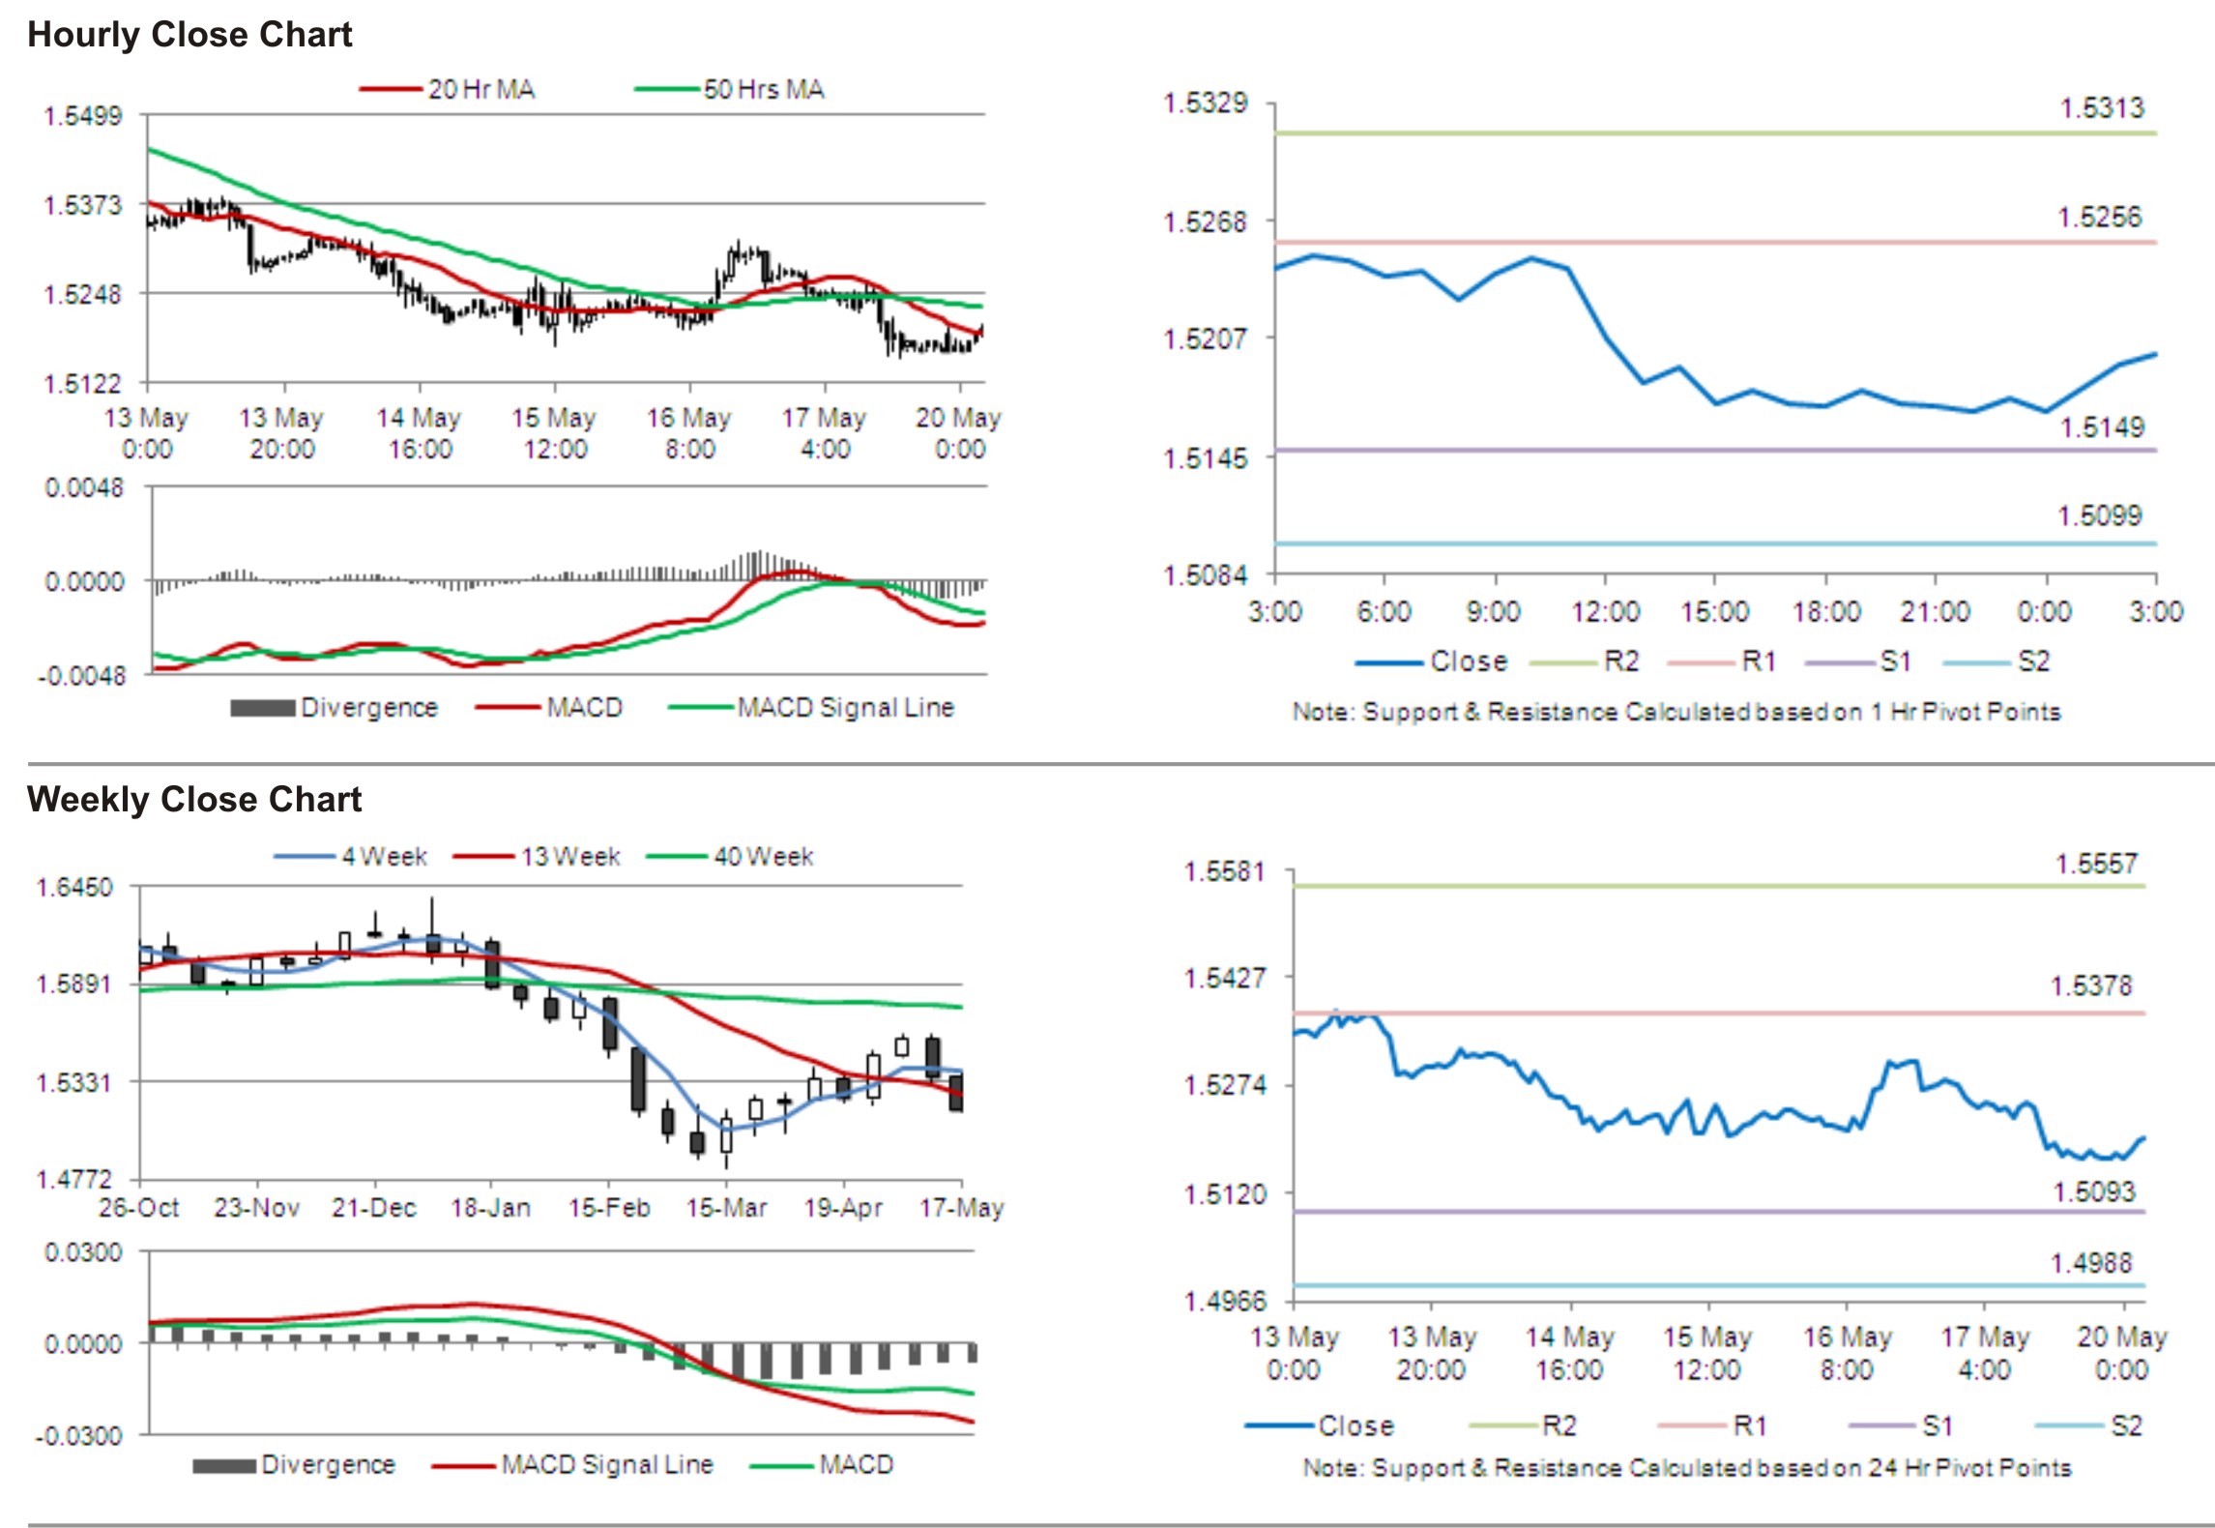
Task: Click the 0.0048 MACD axis value
Action: click(x=85, y=487)
